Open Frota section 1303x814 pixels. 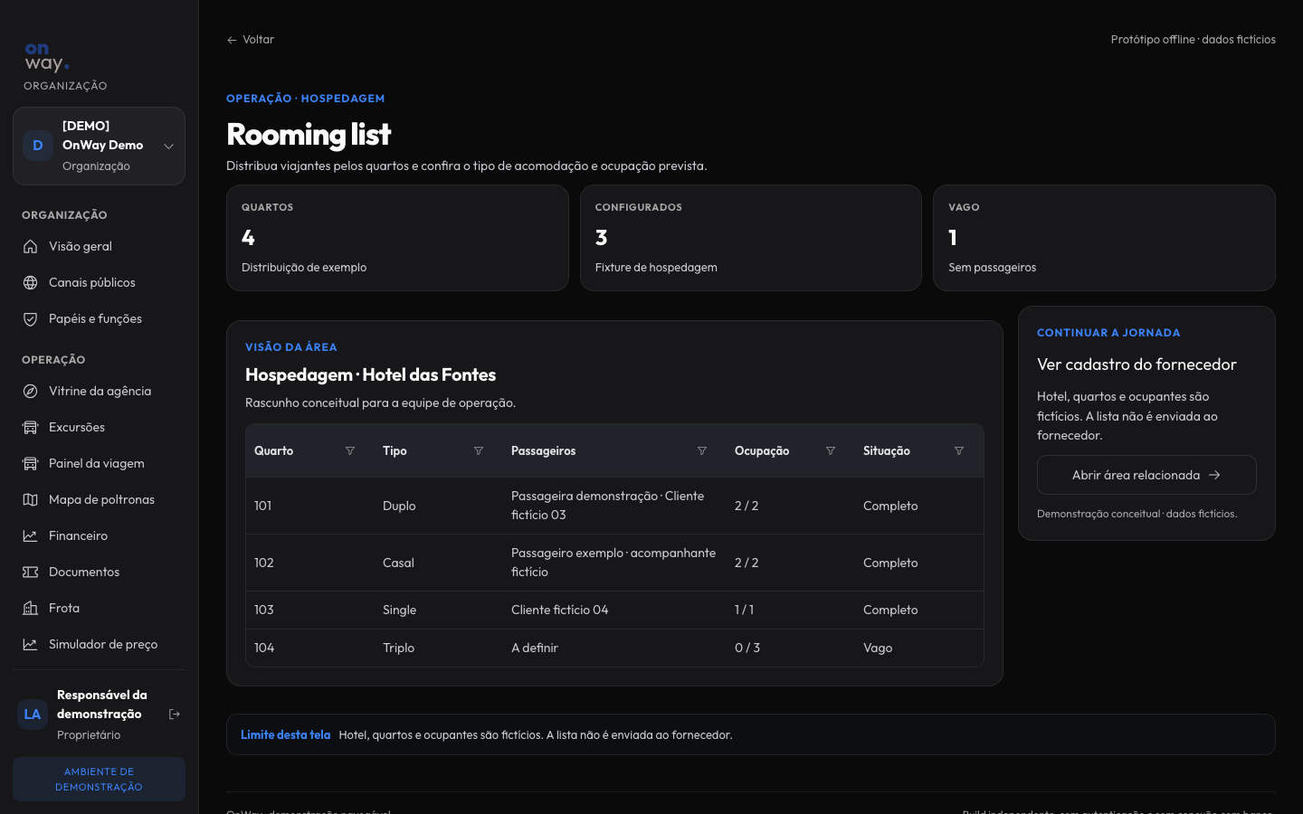99,608
